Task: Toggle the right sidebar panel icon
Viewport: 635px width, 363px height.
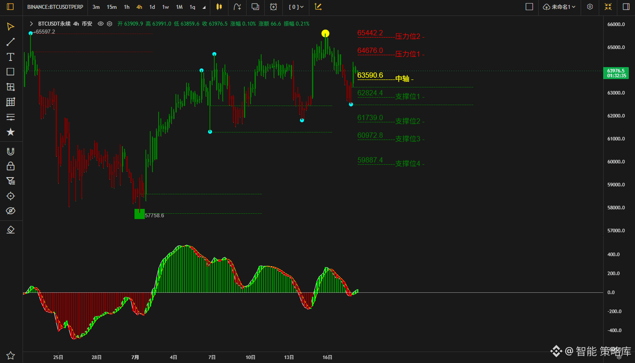Action: tap(626, 7)
